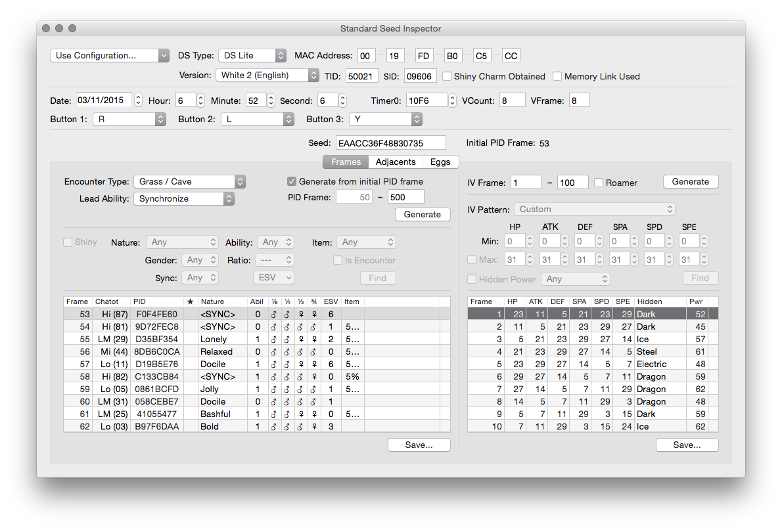
Task: Click the Date field stepper arrows
Action: pyautogui.click(x=138, y=100)
